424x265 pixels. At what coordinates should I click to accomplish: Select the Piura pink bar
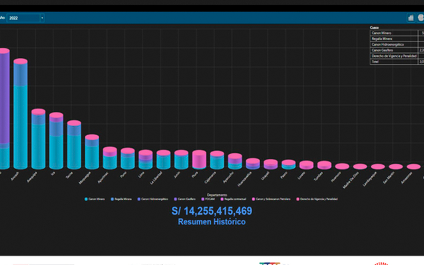pos(199,160)
